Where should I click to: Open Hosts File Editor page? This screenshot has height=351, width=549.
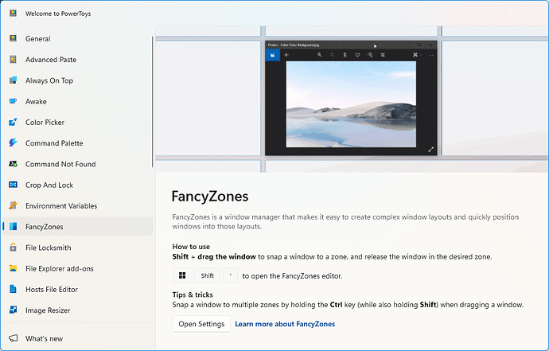[51, 289]
